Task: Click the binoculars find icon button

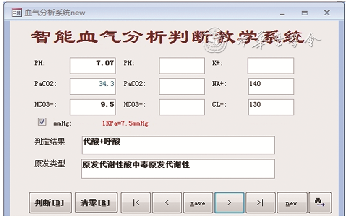Action: [320, 203]
